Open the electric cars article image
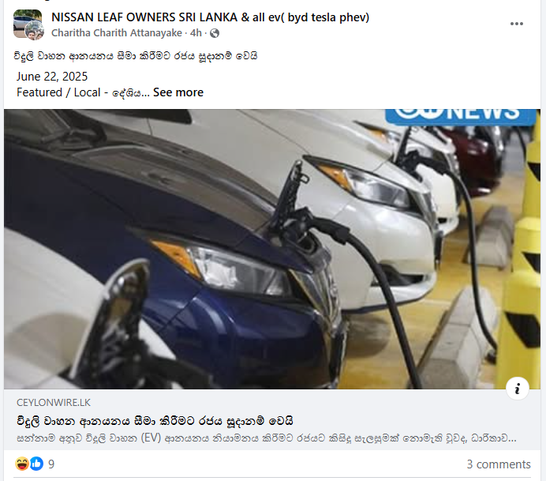This screenshot has width=546, height=481. pos(272,249)
